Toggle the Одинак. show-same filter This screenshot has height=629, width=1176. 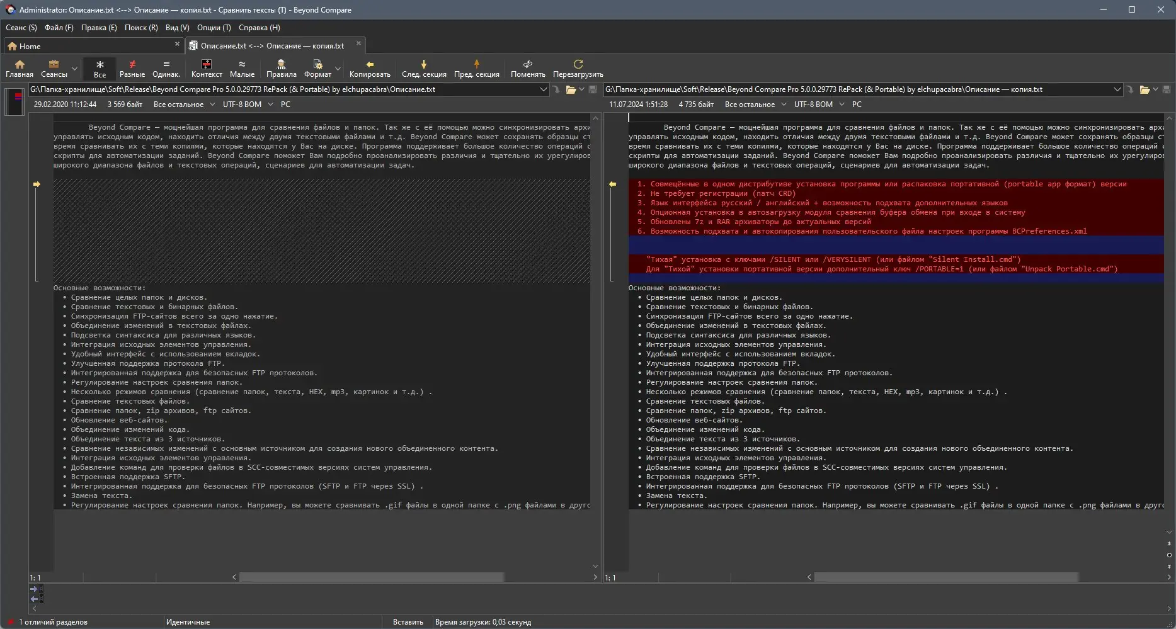166,69
